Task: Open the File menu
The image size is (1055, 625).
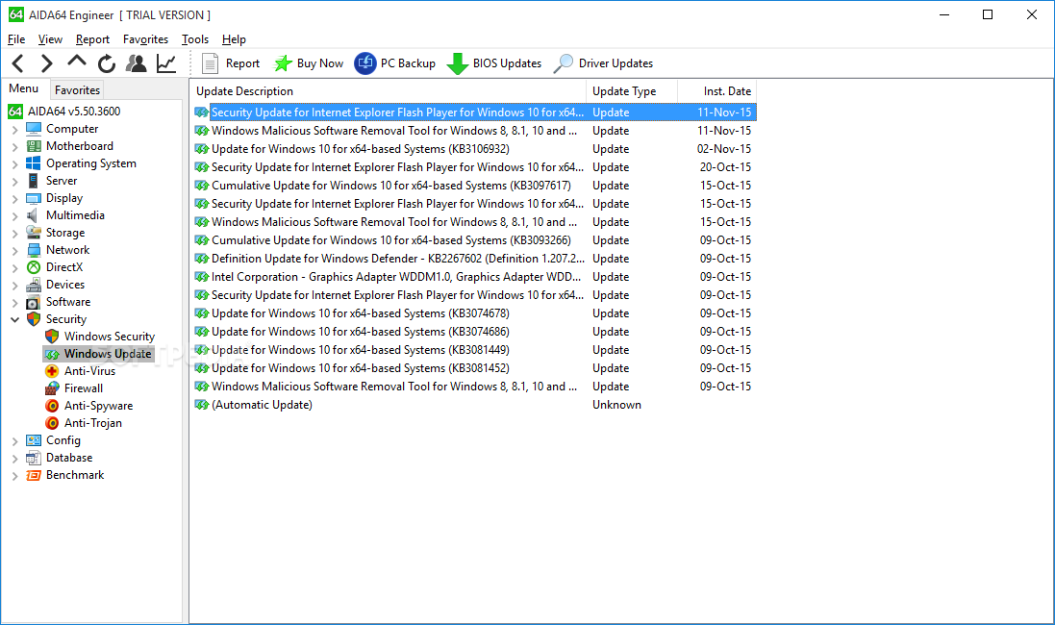Action: tap(16, 39)
